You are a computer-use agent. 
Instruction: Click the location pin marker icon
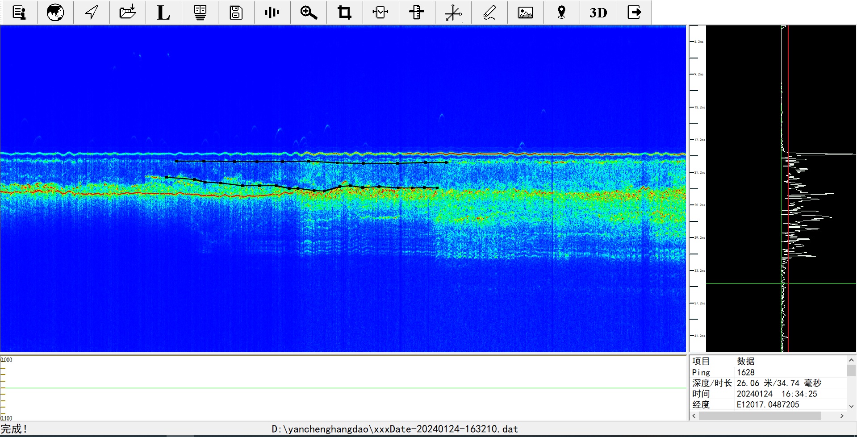click(561, 12)
